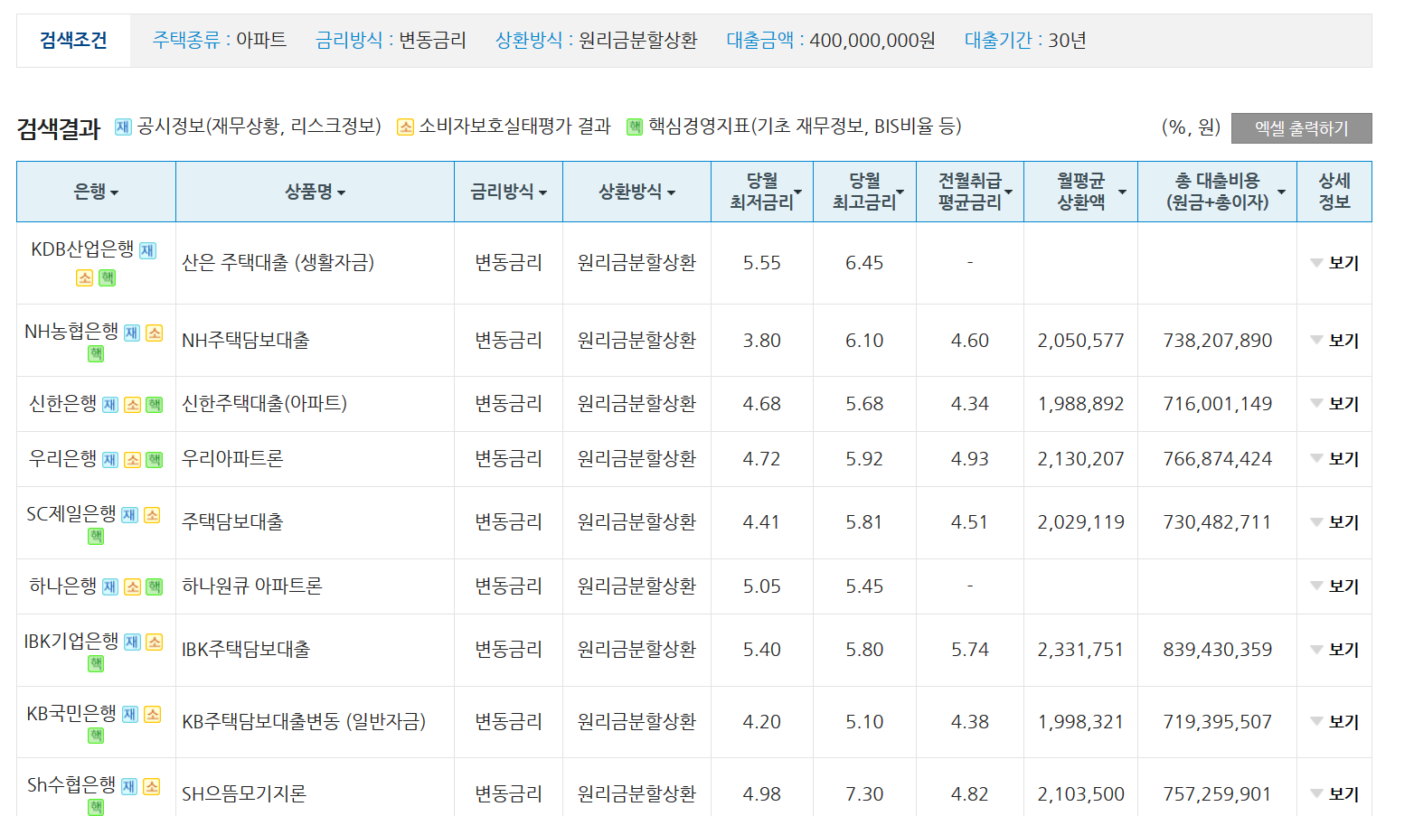Open KB국민은행 핵 key indicators icon
1414x816 pixels.
96,736
